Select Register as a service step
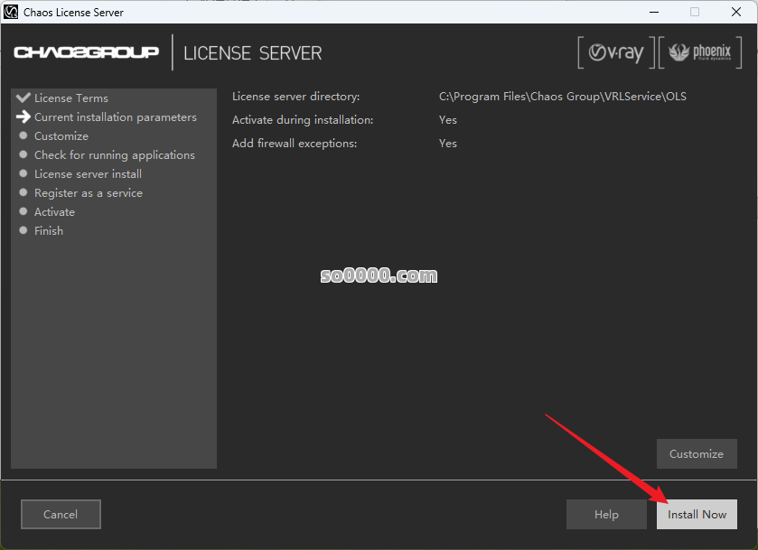Screen dimensions: 758x550 [x=88, y=193]
